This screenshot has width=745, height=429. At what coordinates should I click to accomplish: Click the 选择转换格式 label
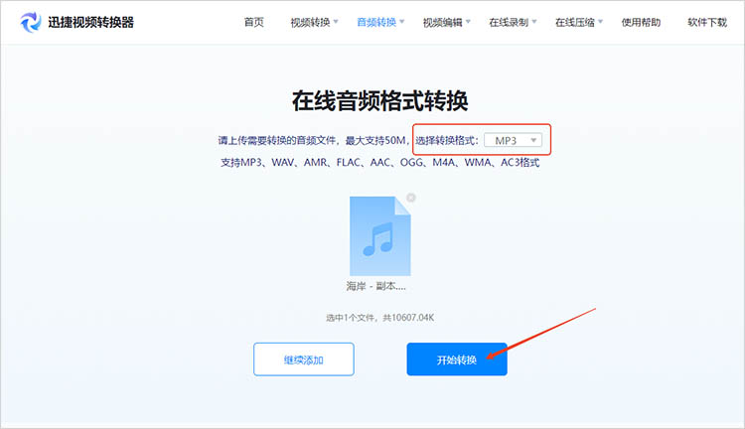(447, 140)
